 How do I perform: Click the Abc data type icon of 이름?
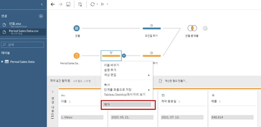pyautogui.click(x=63, y=95)
